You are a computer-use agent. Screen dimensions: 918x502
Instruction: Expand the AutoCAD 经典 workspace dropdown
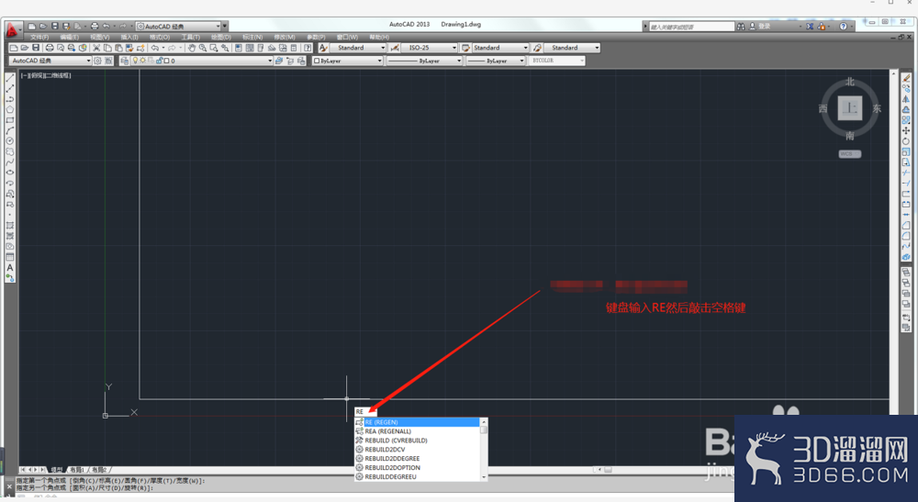(x=50, y=61)
